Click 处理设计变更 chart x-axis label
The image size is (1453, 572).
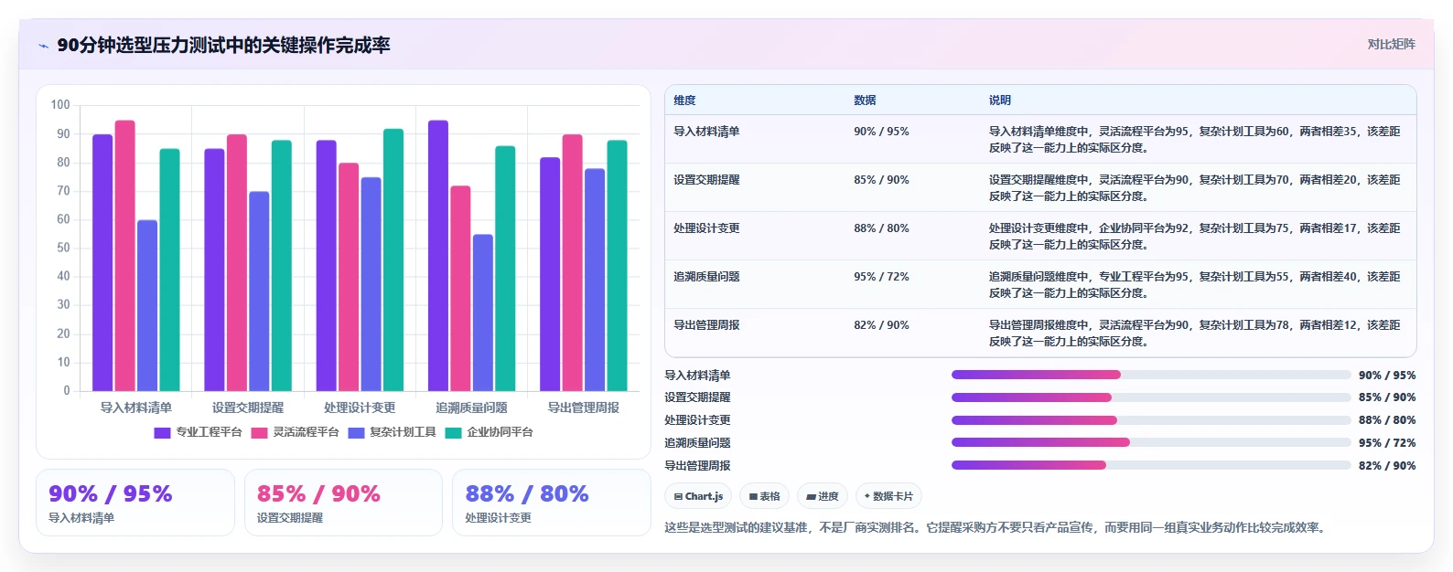point(360,408)
